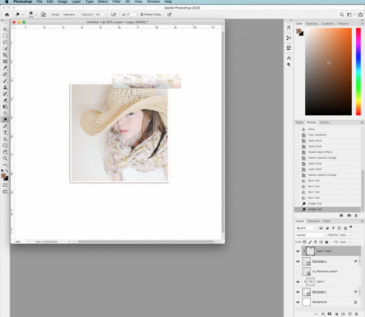
Task: Select the Clone Stamp tool
Action: [x=5, y=87]
